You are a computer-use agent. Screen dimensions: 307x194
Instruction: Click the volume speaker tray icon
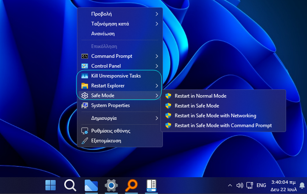[239, 185]
